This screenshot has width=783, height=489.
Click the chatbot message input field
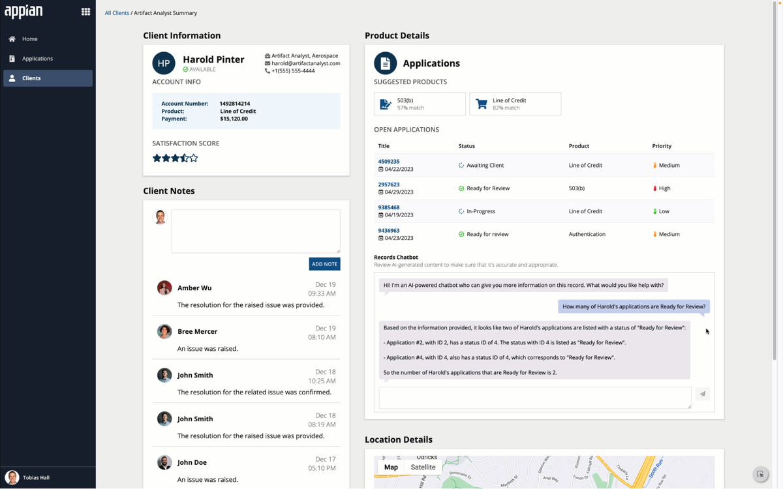point(534,397)
